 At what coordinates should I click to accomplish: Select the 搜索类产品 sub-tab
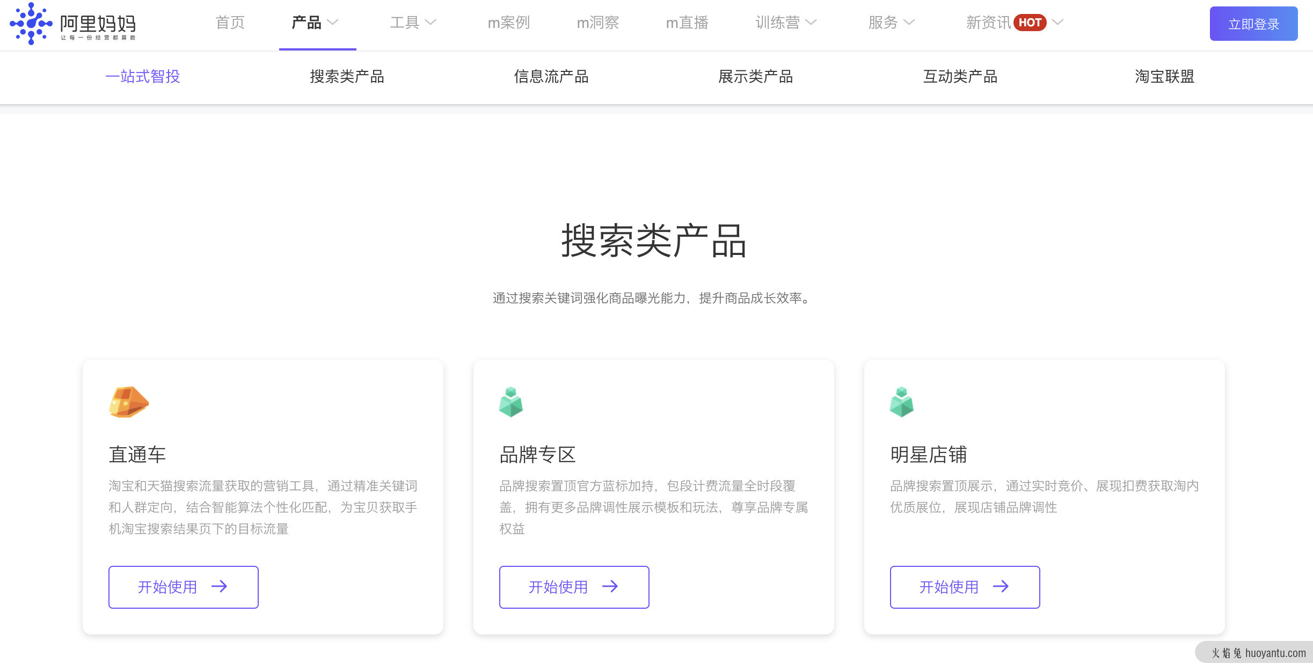pyautogui.click(x=347, y=77)
